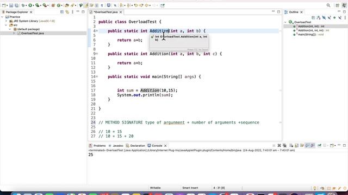348x195 pixels.
Task: Toggle Hide Non-Public Members in Outline
Action: click(334, 17)
